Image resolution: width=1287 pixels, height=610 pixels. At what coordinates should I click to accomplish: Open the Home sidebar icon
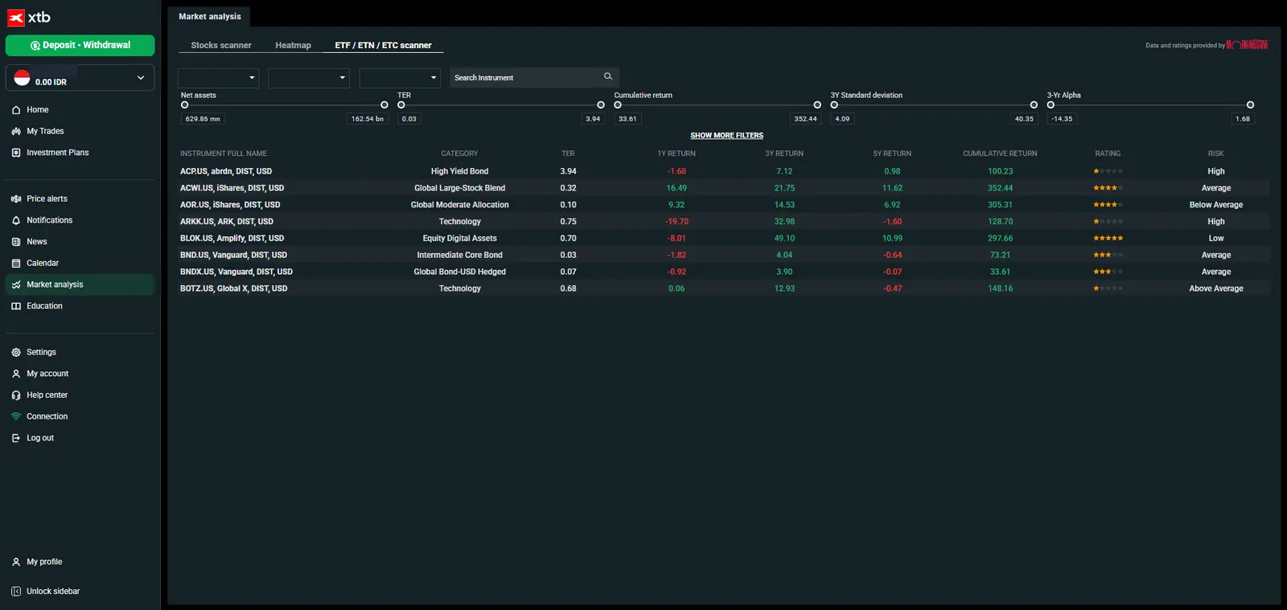[16, 110]
